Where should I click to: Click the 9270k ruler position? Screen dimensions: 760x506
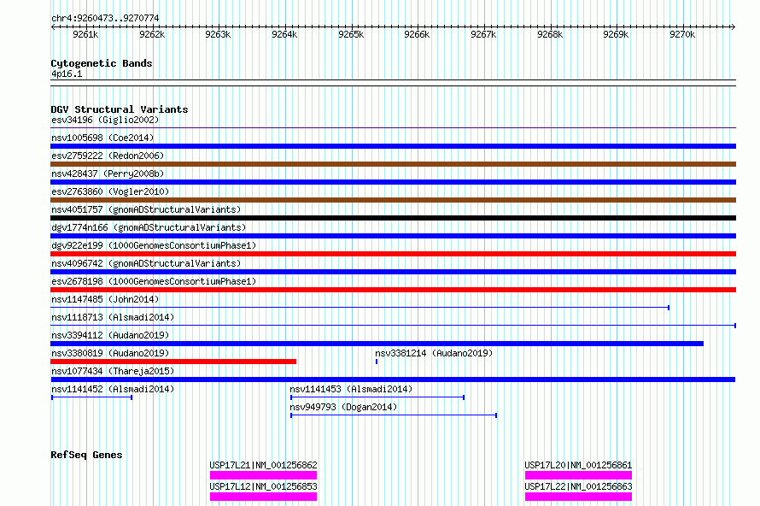click(682, 34)
